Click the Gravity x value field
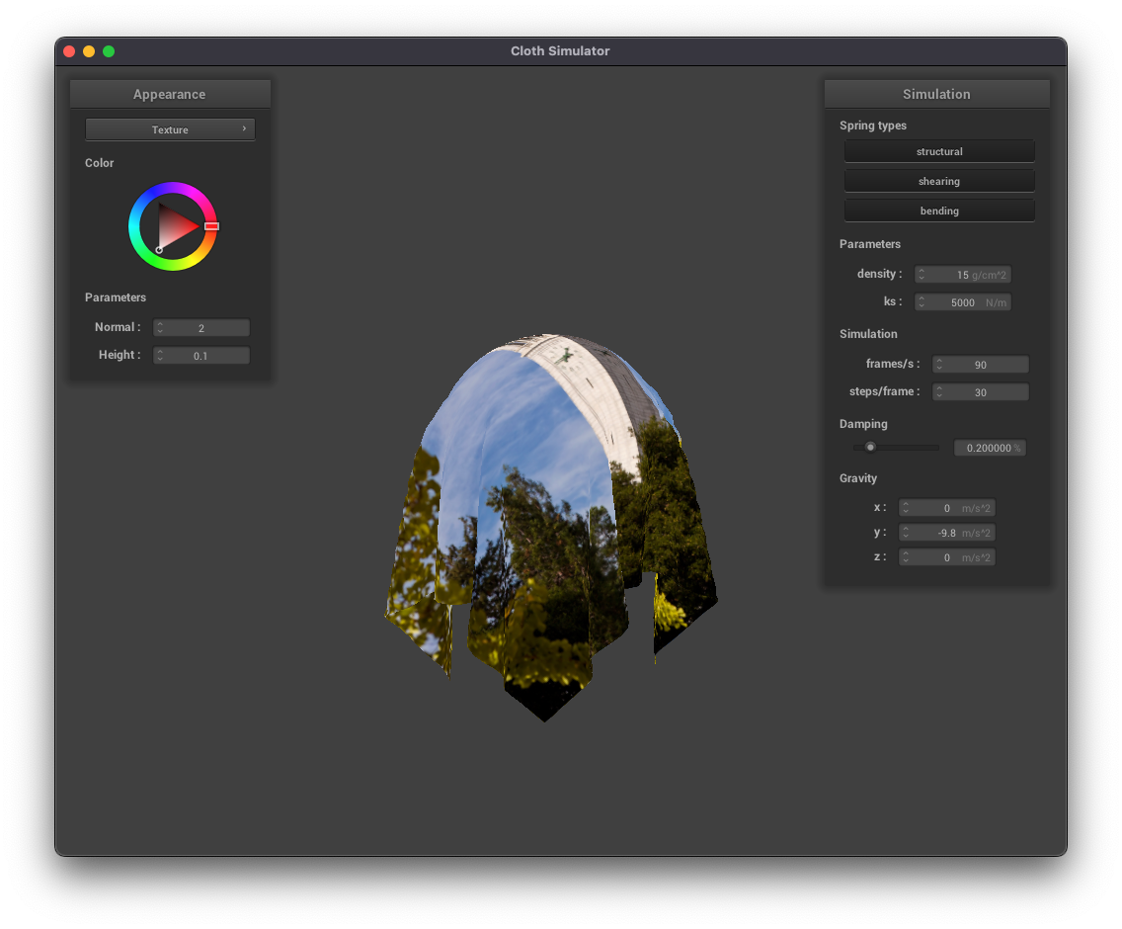The image size is (1122, 929). (946, 508)
